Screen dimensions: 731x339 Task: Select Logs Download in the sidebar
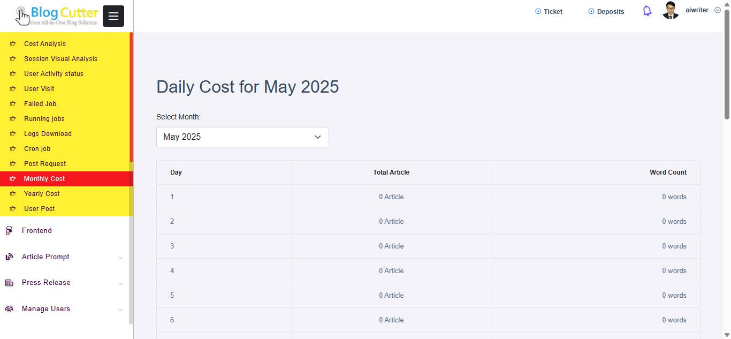[x=48, y=134]
